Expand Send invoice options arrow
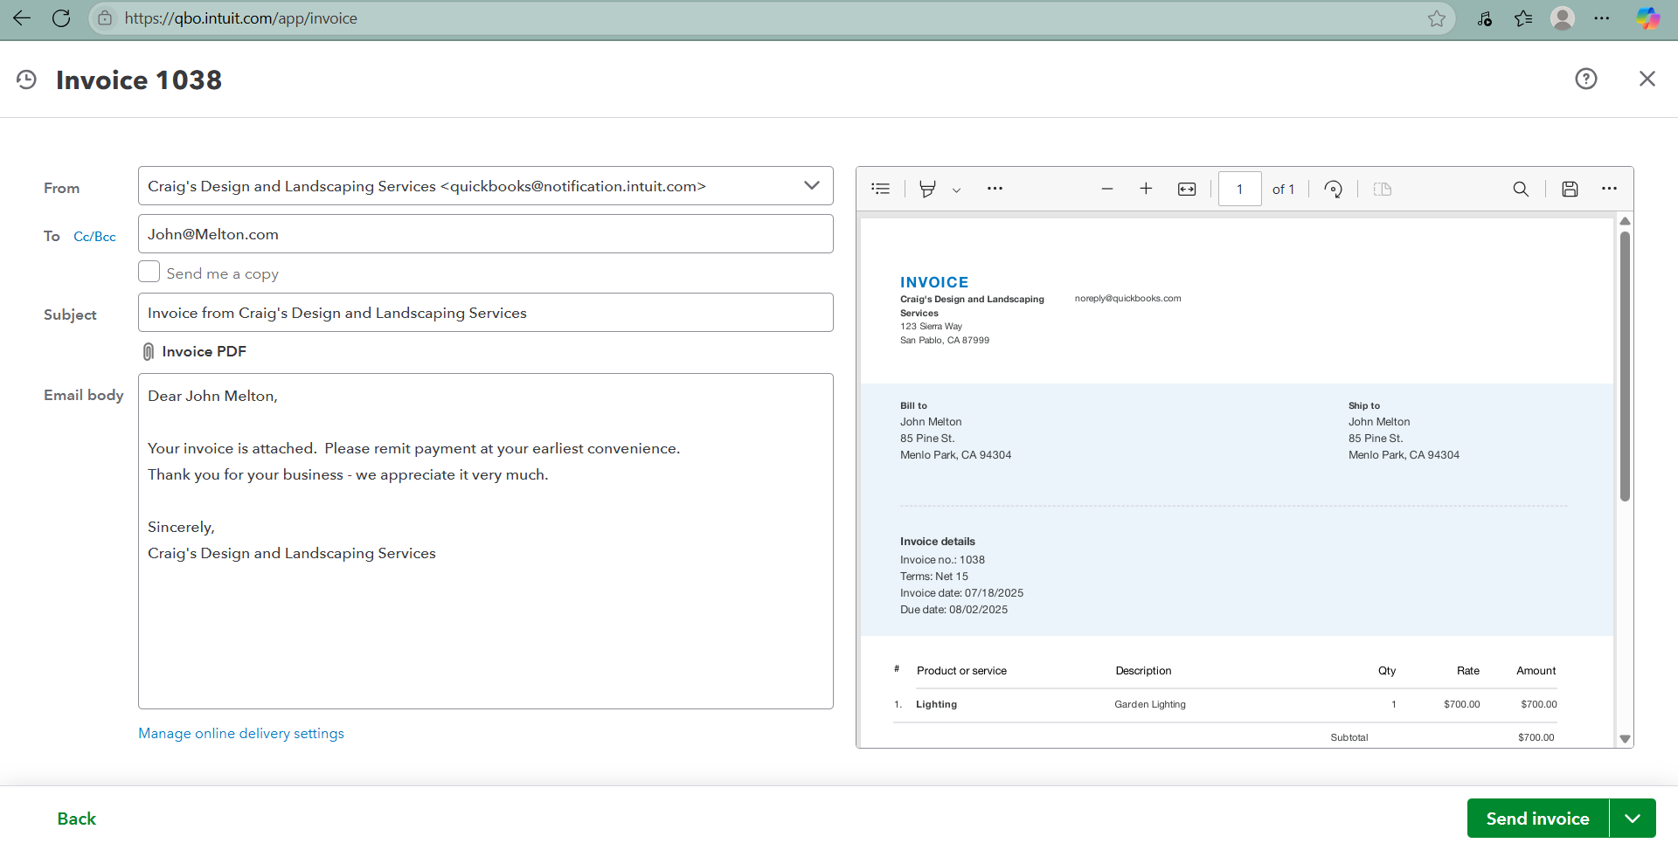Viewport: 1678px width, 850px height. 1633,819
